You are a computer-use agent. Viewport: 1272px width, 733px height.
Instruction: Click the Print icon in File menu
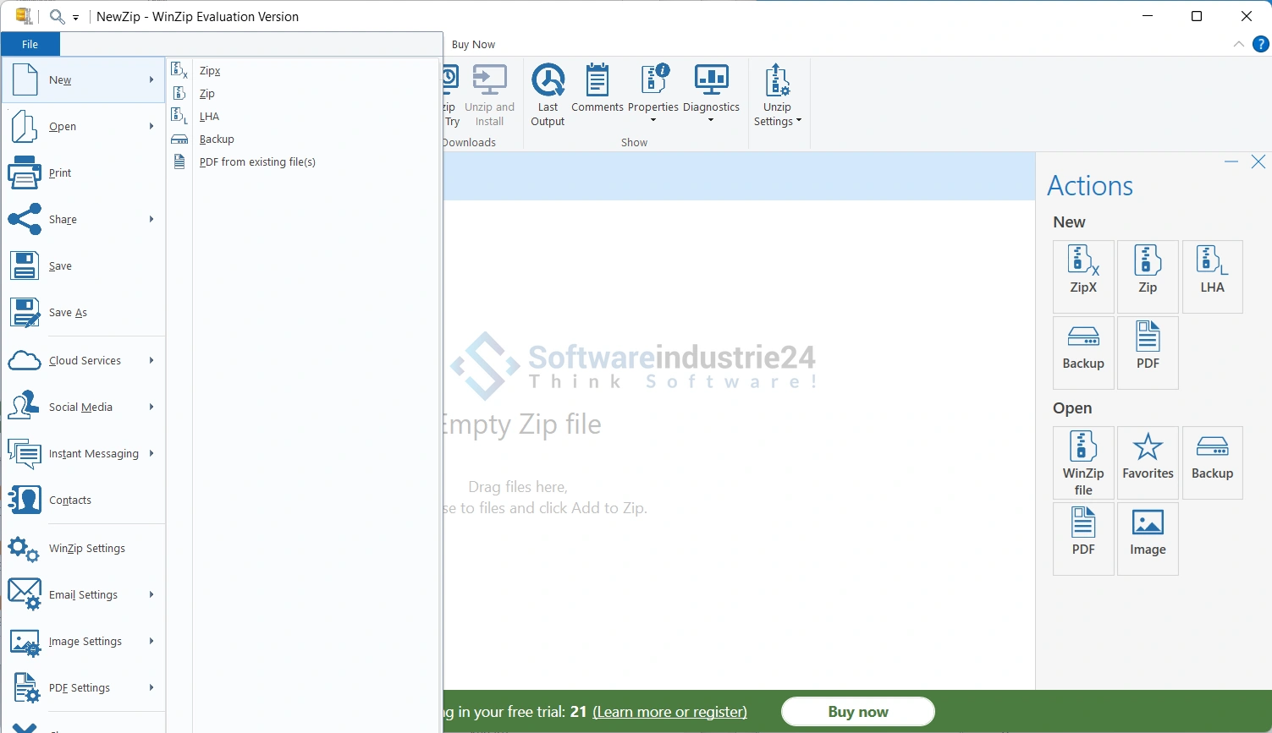click(25, 173)
